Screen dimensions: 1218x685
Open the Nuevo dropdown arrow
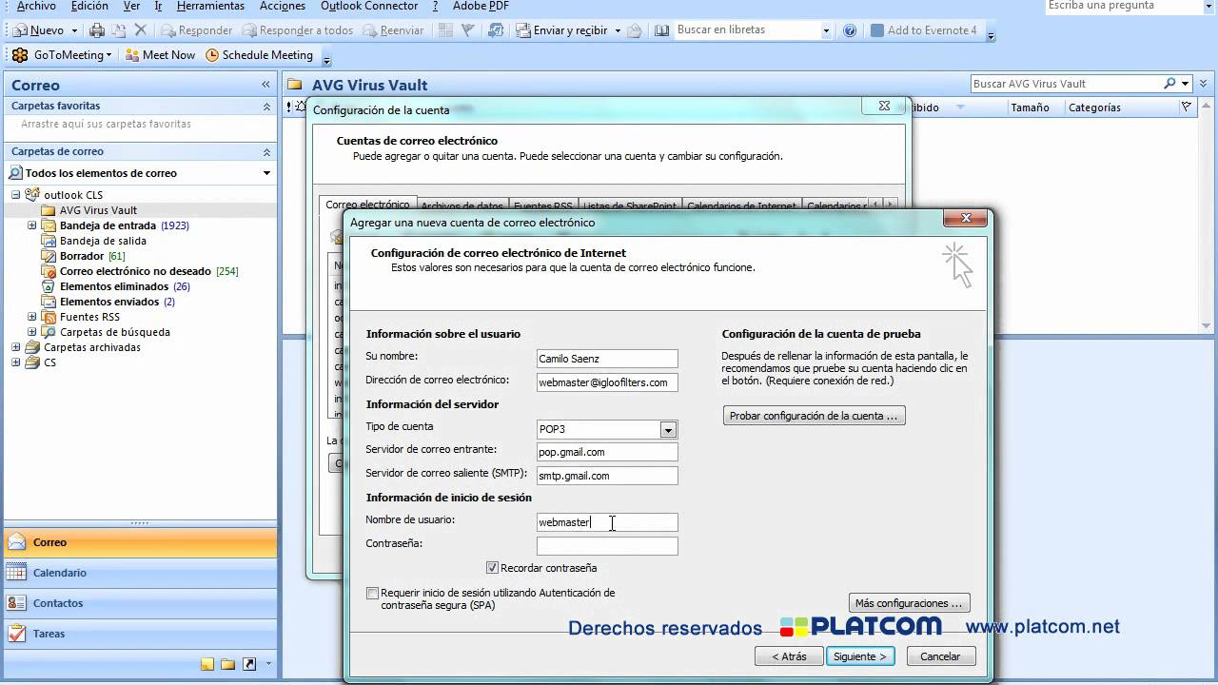[74, 30]
